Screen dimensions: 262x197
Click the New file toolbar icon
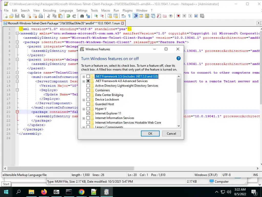6,16
